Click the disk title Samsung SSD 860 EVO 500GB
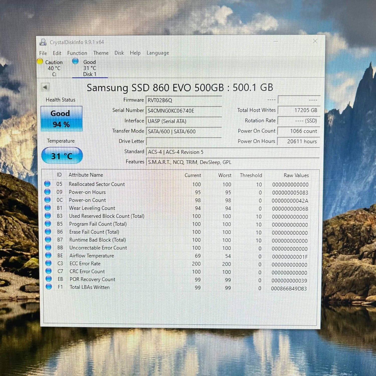 coord(180,87)
